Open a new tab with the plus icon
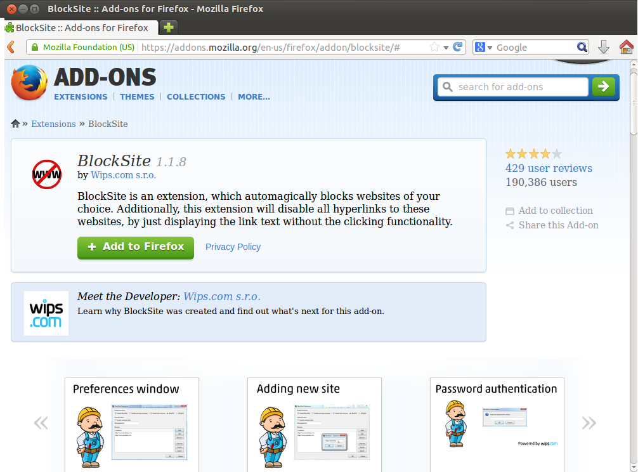 [169, 27]
